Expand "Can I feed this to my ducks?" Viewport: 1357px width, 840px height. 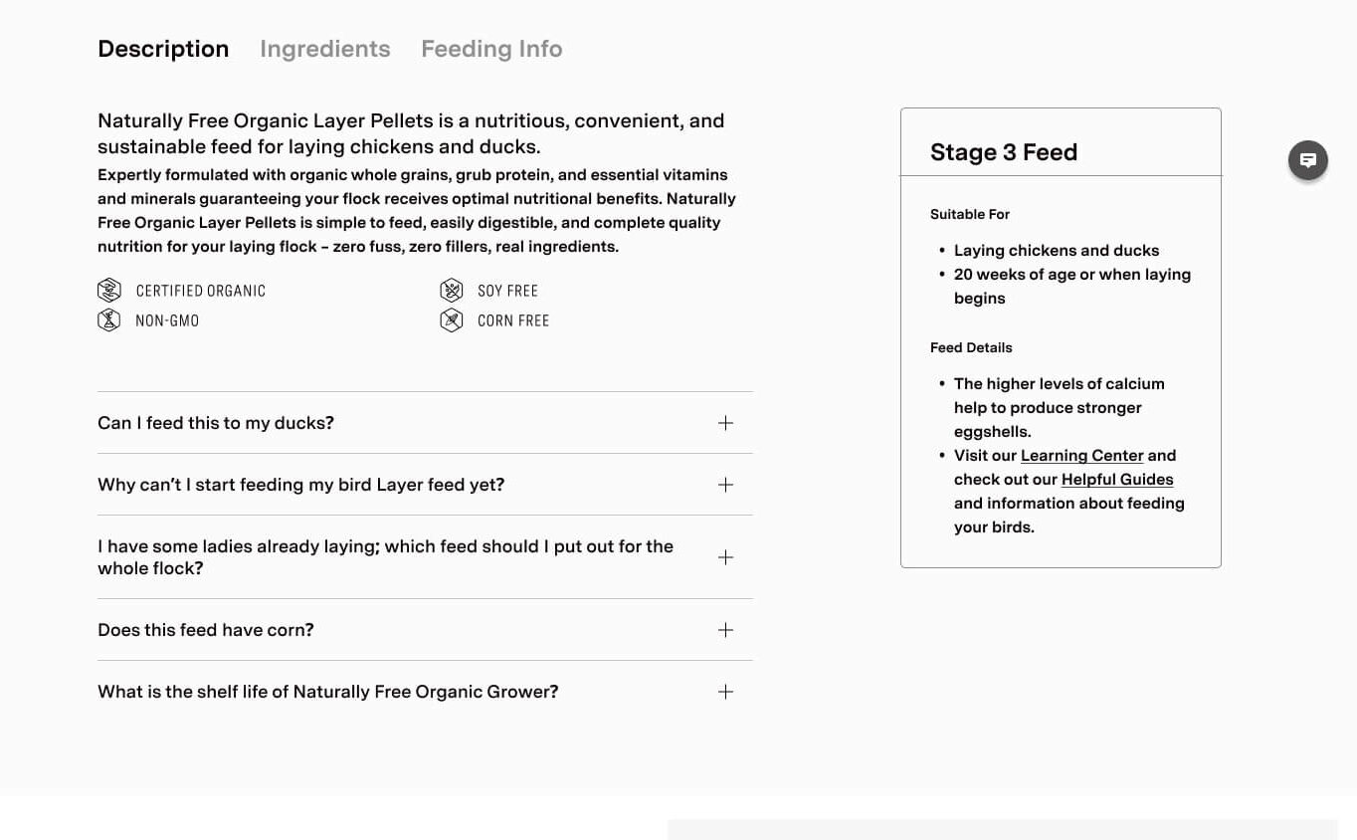(216, 423)
